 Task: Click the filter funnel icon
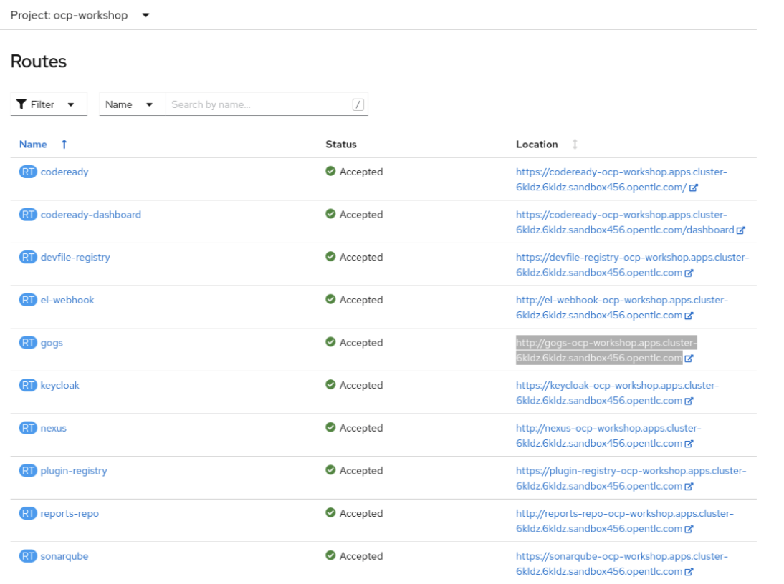tap(21, 104)
